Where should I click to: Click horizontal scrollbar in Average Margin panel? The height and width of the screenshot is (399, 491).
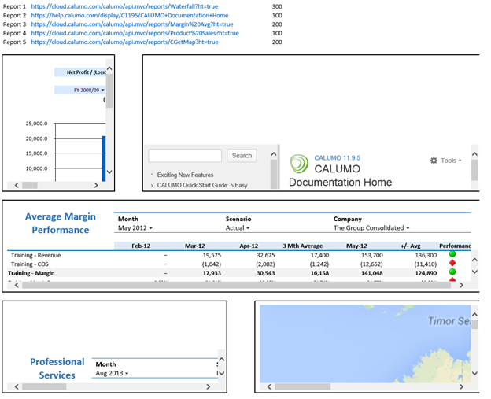point(236,285)
